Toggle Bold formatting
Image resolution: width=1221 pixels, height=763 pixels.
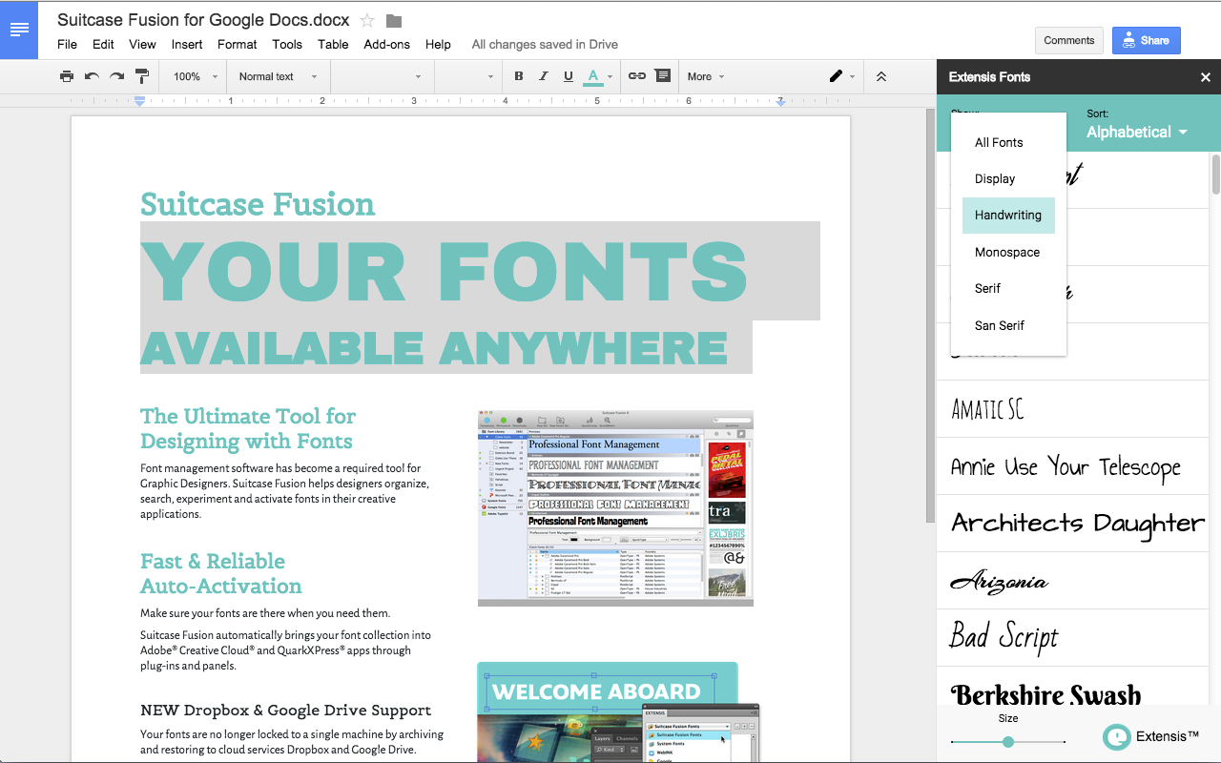point(519,76)
